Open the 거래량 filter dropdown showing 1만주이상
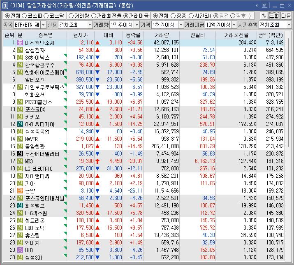Screen dimensions: 294x265 (x=125, y=25)
